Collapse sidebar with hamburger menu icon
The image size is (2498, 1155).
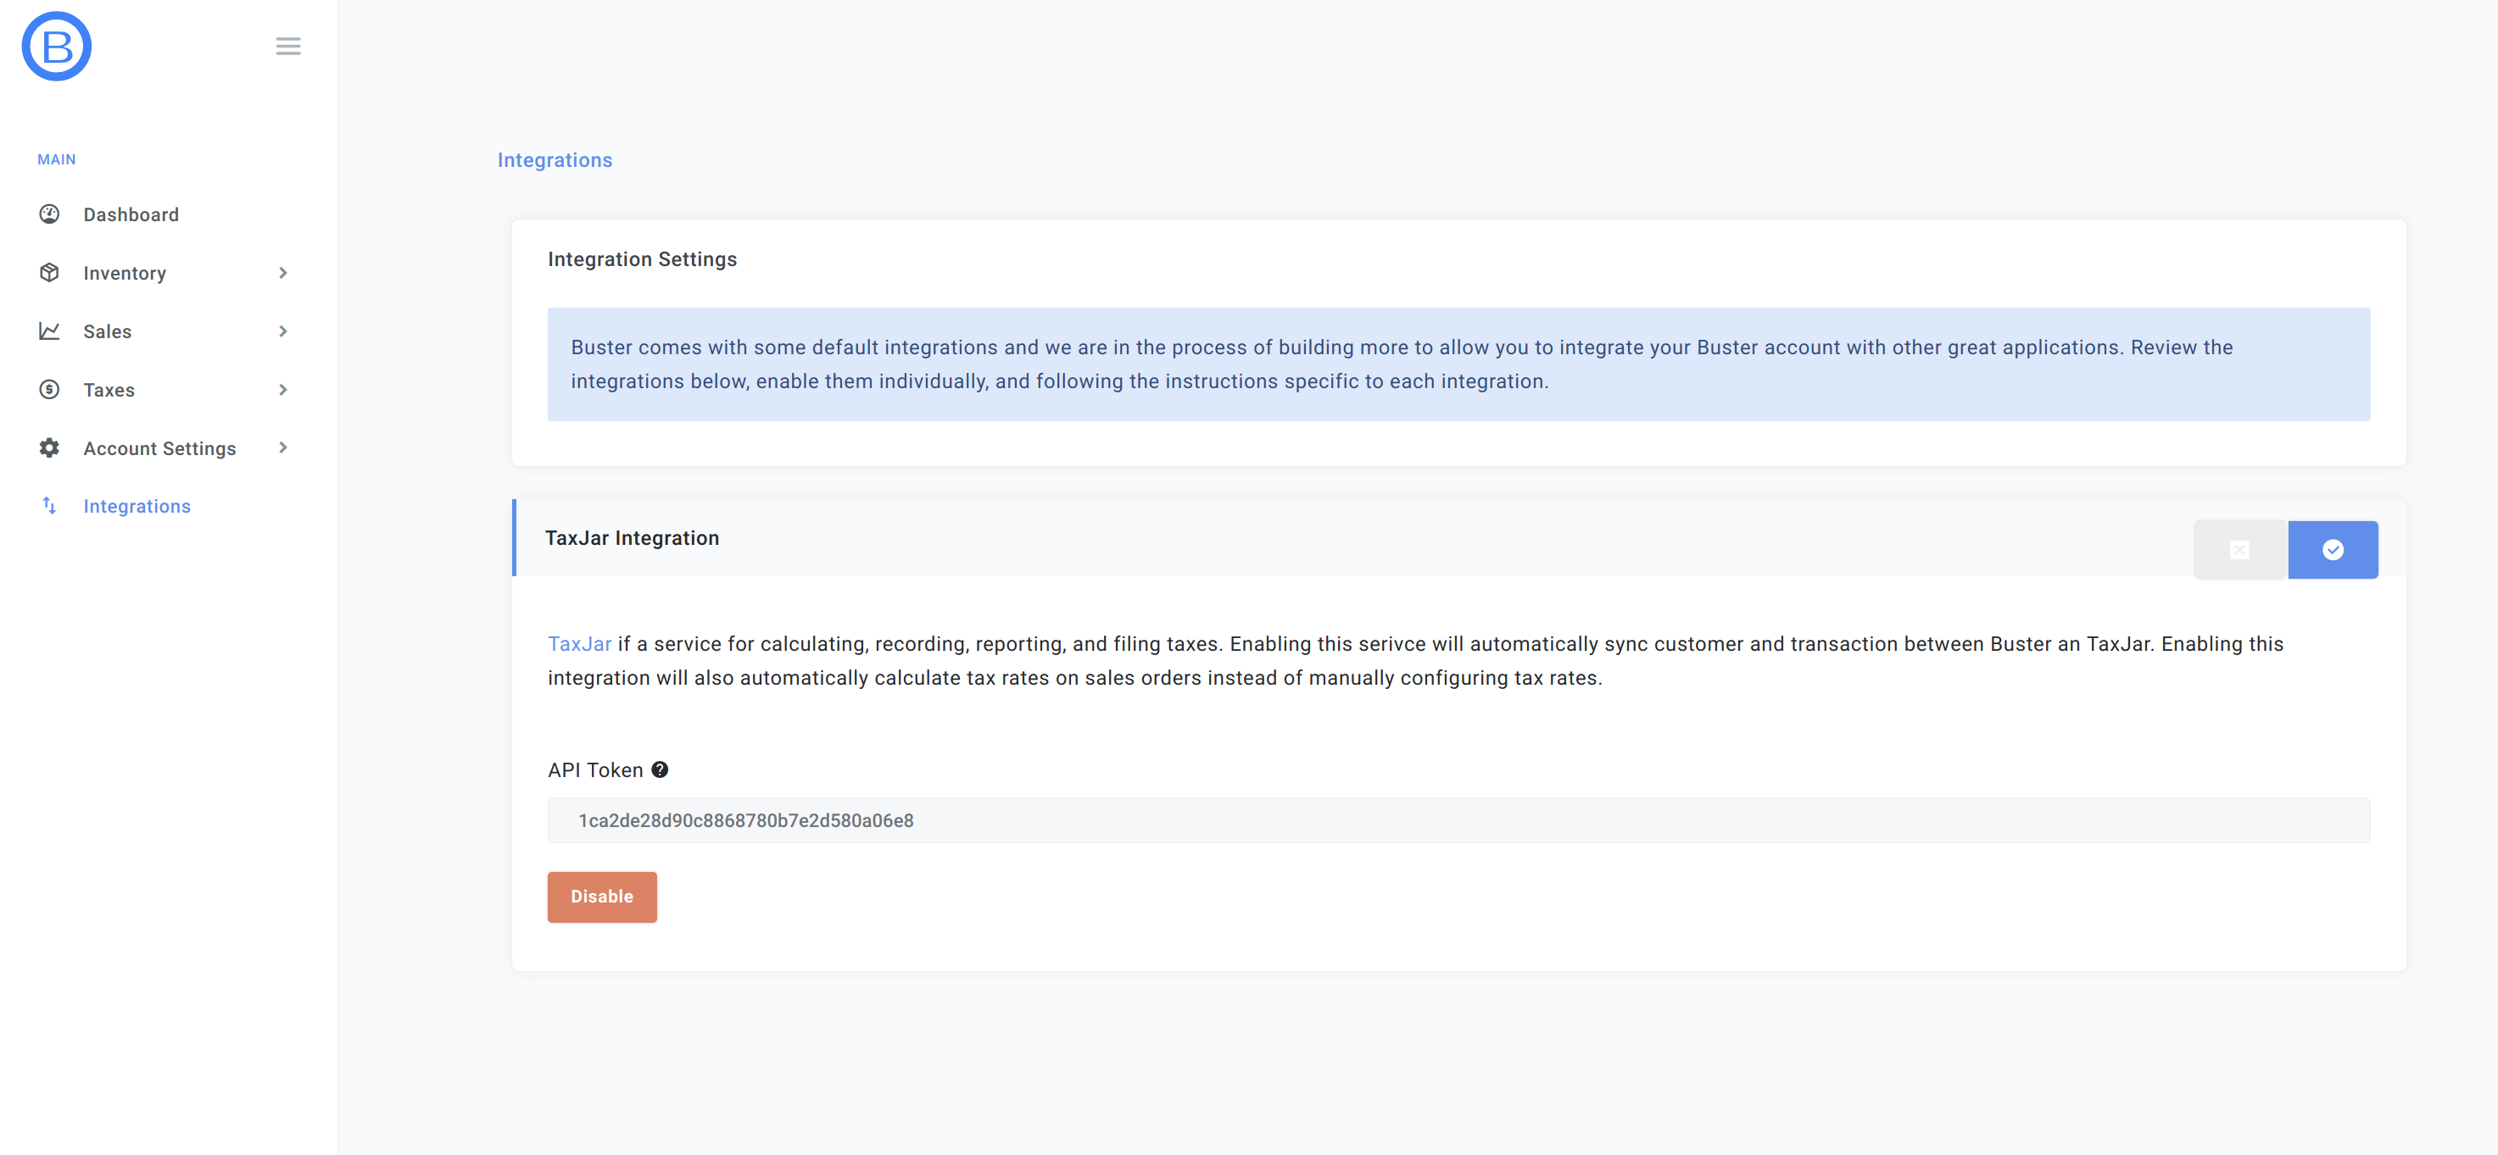(288, 47)
